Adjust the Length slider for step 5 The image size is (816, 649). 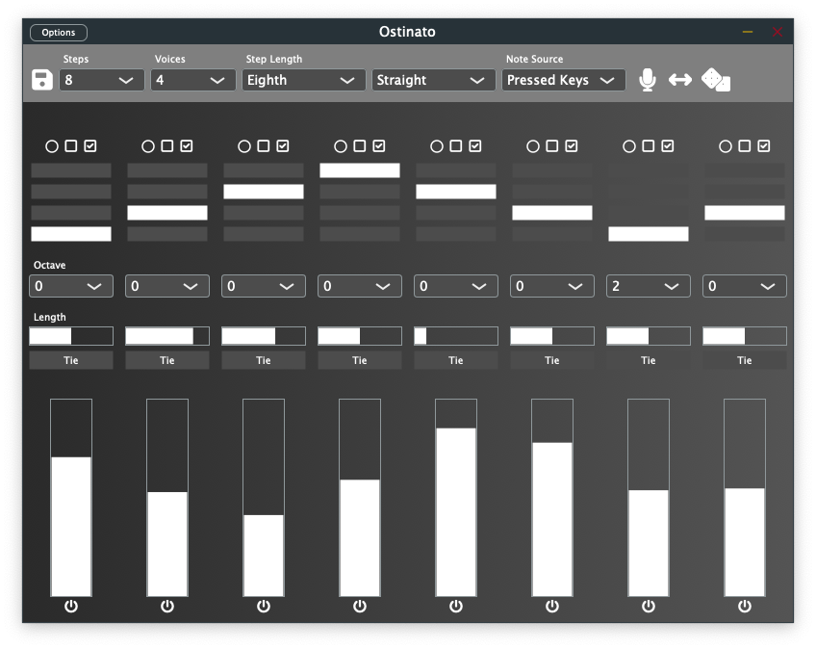click(x=456, y=336)
